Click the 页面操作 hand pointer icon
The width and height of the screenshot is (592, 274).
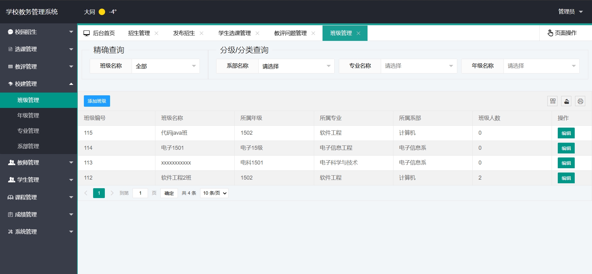coord(550,33)
